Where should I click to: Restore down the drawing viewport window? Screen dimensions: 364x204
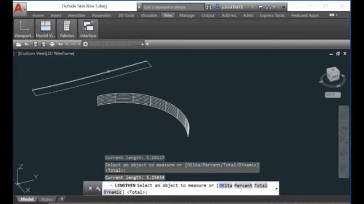(338, 54)
